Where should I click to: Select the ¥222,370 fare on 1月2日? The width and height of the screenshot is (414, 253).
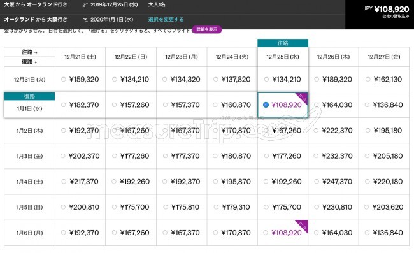(317, 131)
